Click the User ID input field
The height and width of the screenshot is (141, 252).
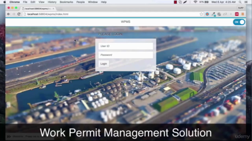[126, 46]
